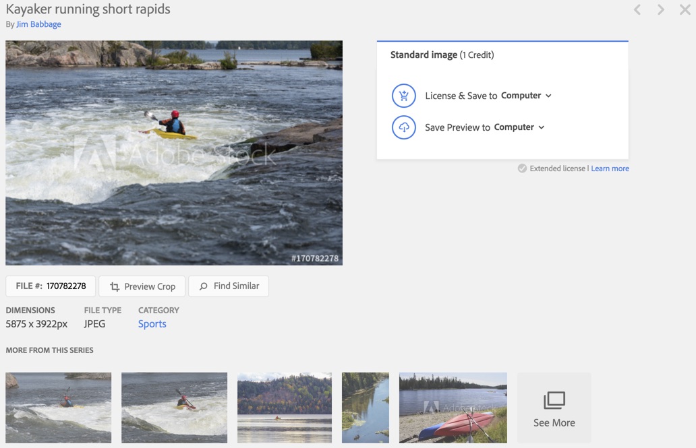Image resolution: width=696 pixels, height=448 pixels.
Task: Open the Learn more link
Action: [610, 168]
